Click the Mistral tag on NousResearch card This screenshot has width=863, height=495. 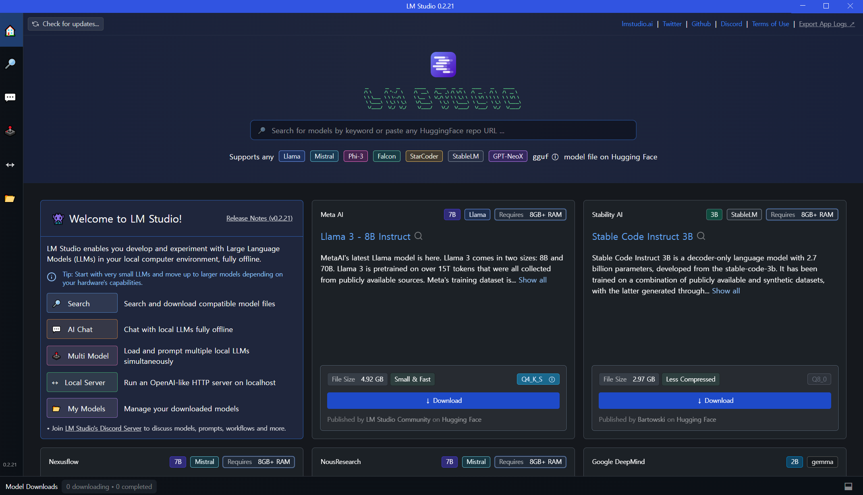pos(476,462)
